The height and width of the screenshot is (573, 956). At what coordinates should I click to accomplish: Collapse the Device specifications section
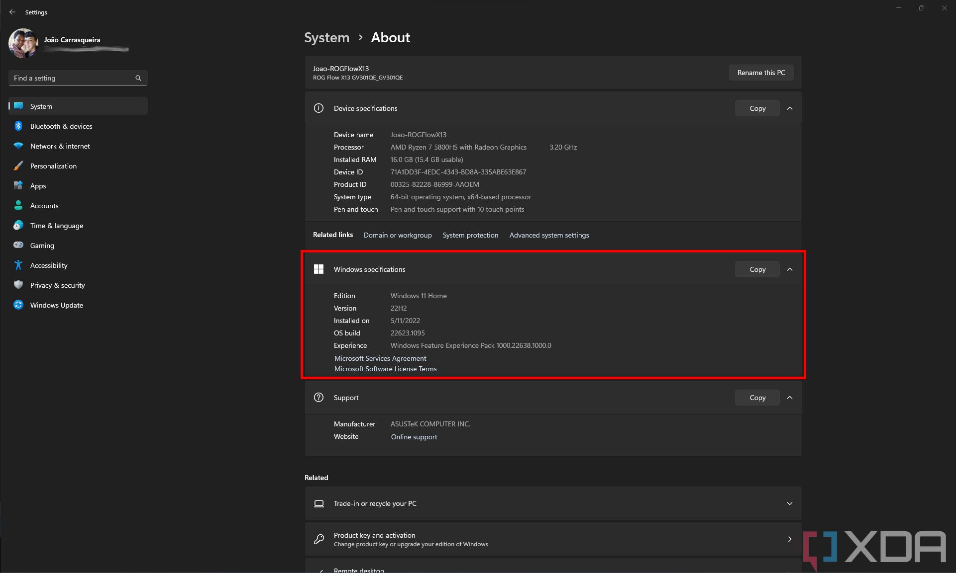(789, 108)
